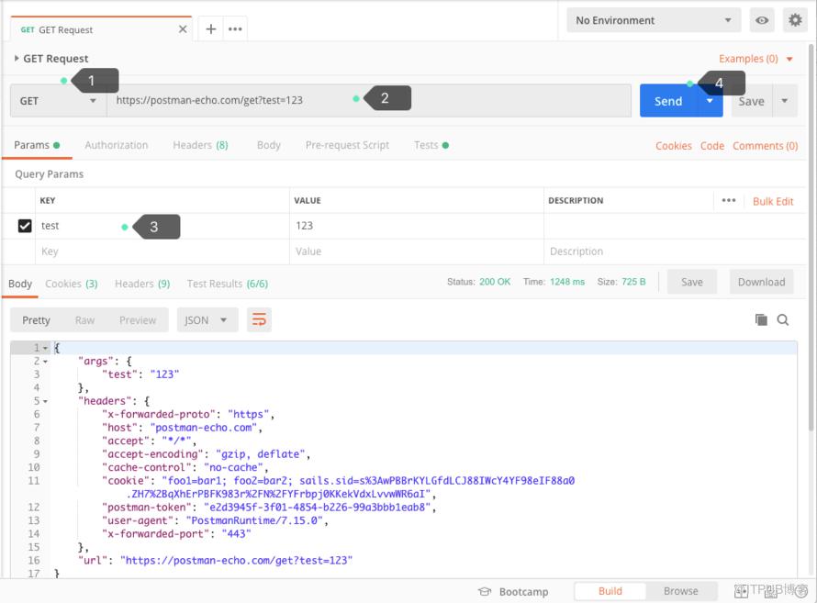Viewport: 817px width, 603px height.
Task: Search the response body magnifier icon
Action: pos(783,319)
